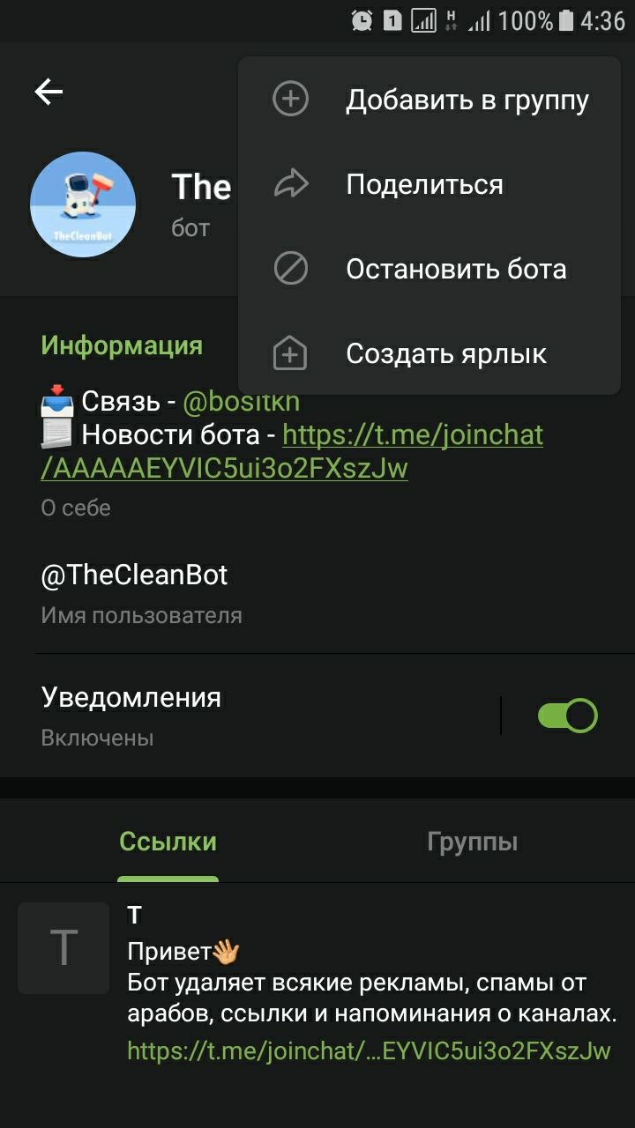This screenshot has height=1128, width=635.
Task: Open the @bositkn contact link
Action: (x=241, y=402)
